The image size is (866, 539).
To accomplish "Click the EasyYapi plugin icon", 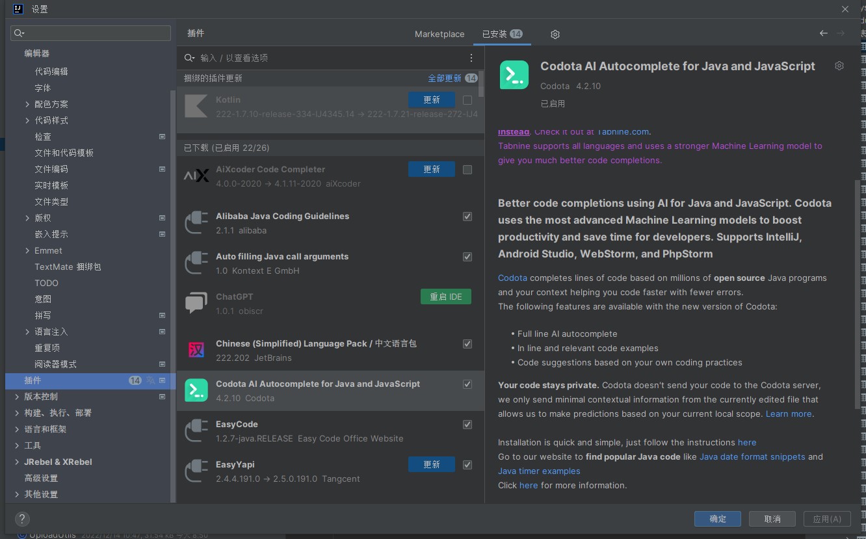I will click(196, 471).
